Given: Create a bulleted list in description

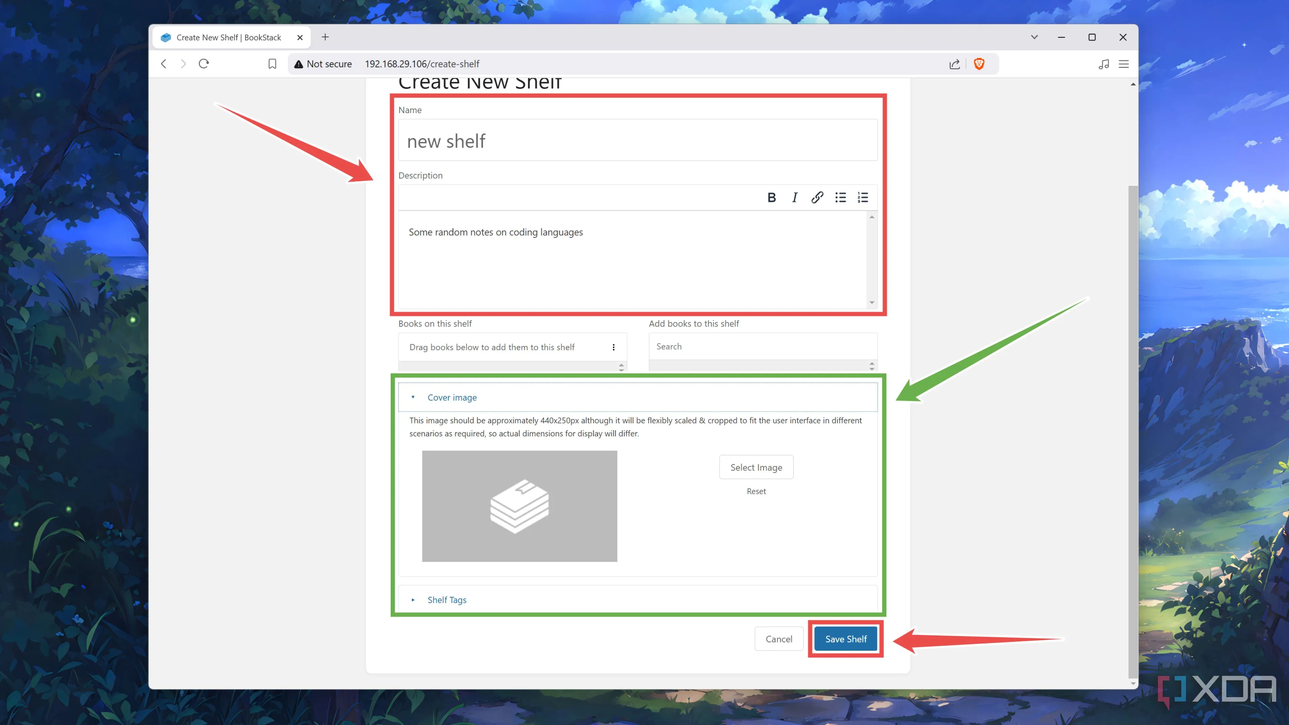Looking at the screenshot, I should point(840,198).
